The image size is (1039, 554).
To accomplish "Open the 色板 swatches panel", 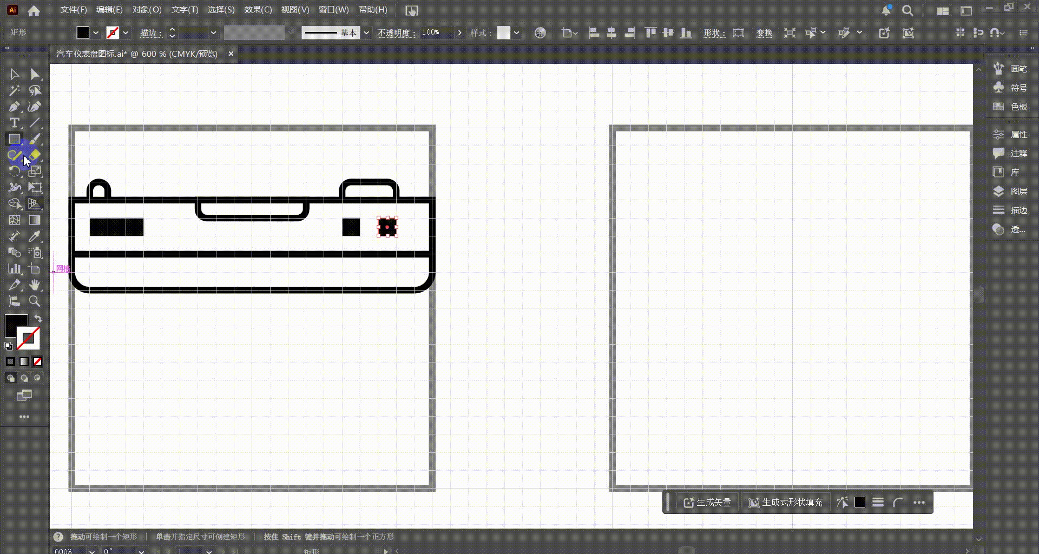I will coord(1010,107).
